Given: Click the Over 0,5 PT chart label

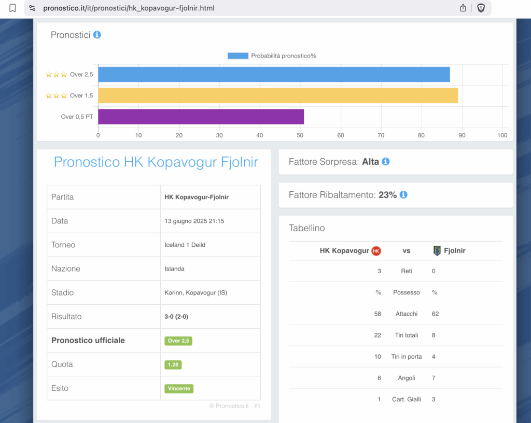Looking at the screenshot, I should click(77, 117).
